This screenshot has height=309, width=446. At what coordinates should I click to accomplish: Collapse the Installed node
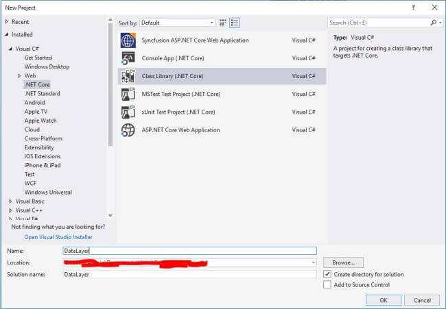(7, 35)
